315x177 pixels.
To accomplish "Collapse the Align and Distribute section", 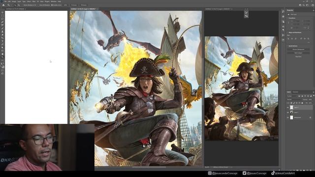I will click(x=287, y=32).
